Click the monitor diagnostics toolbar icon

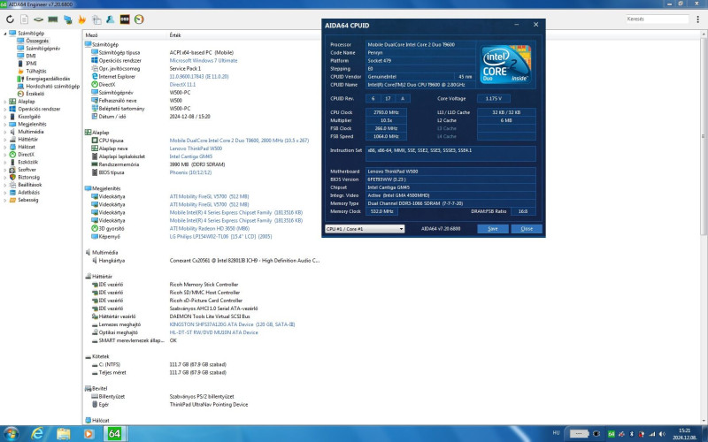tap(68, 19)
